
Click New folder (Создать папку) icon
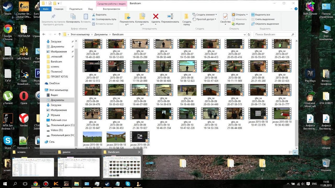click(x=187, y=16)
